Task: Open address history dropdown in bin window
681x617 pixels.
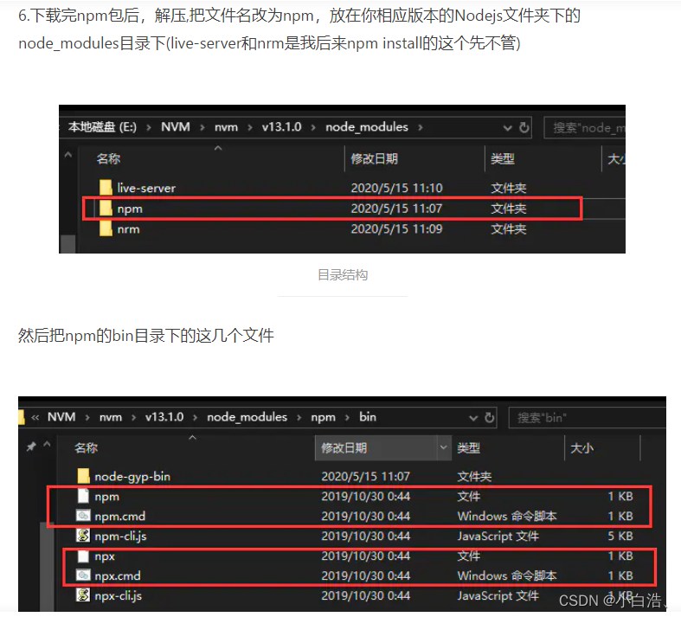Action: coord(473,418)
